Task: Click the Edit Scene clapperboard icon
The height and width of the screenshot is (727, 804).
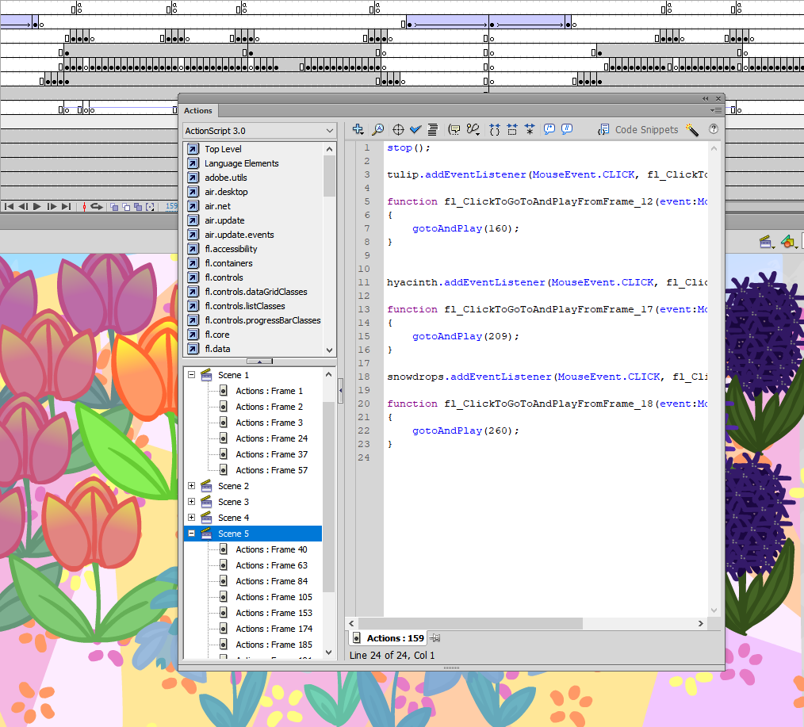Action: pyautogui.click(x=766, y=242)
